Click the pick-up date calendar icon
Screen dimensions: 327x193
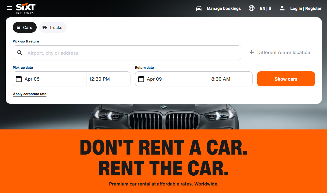click(x=19, y=79)
